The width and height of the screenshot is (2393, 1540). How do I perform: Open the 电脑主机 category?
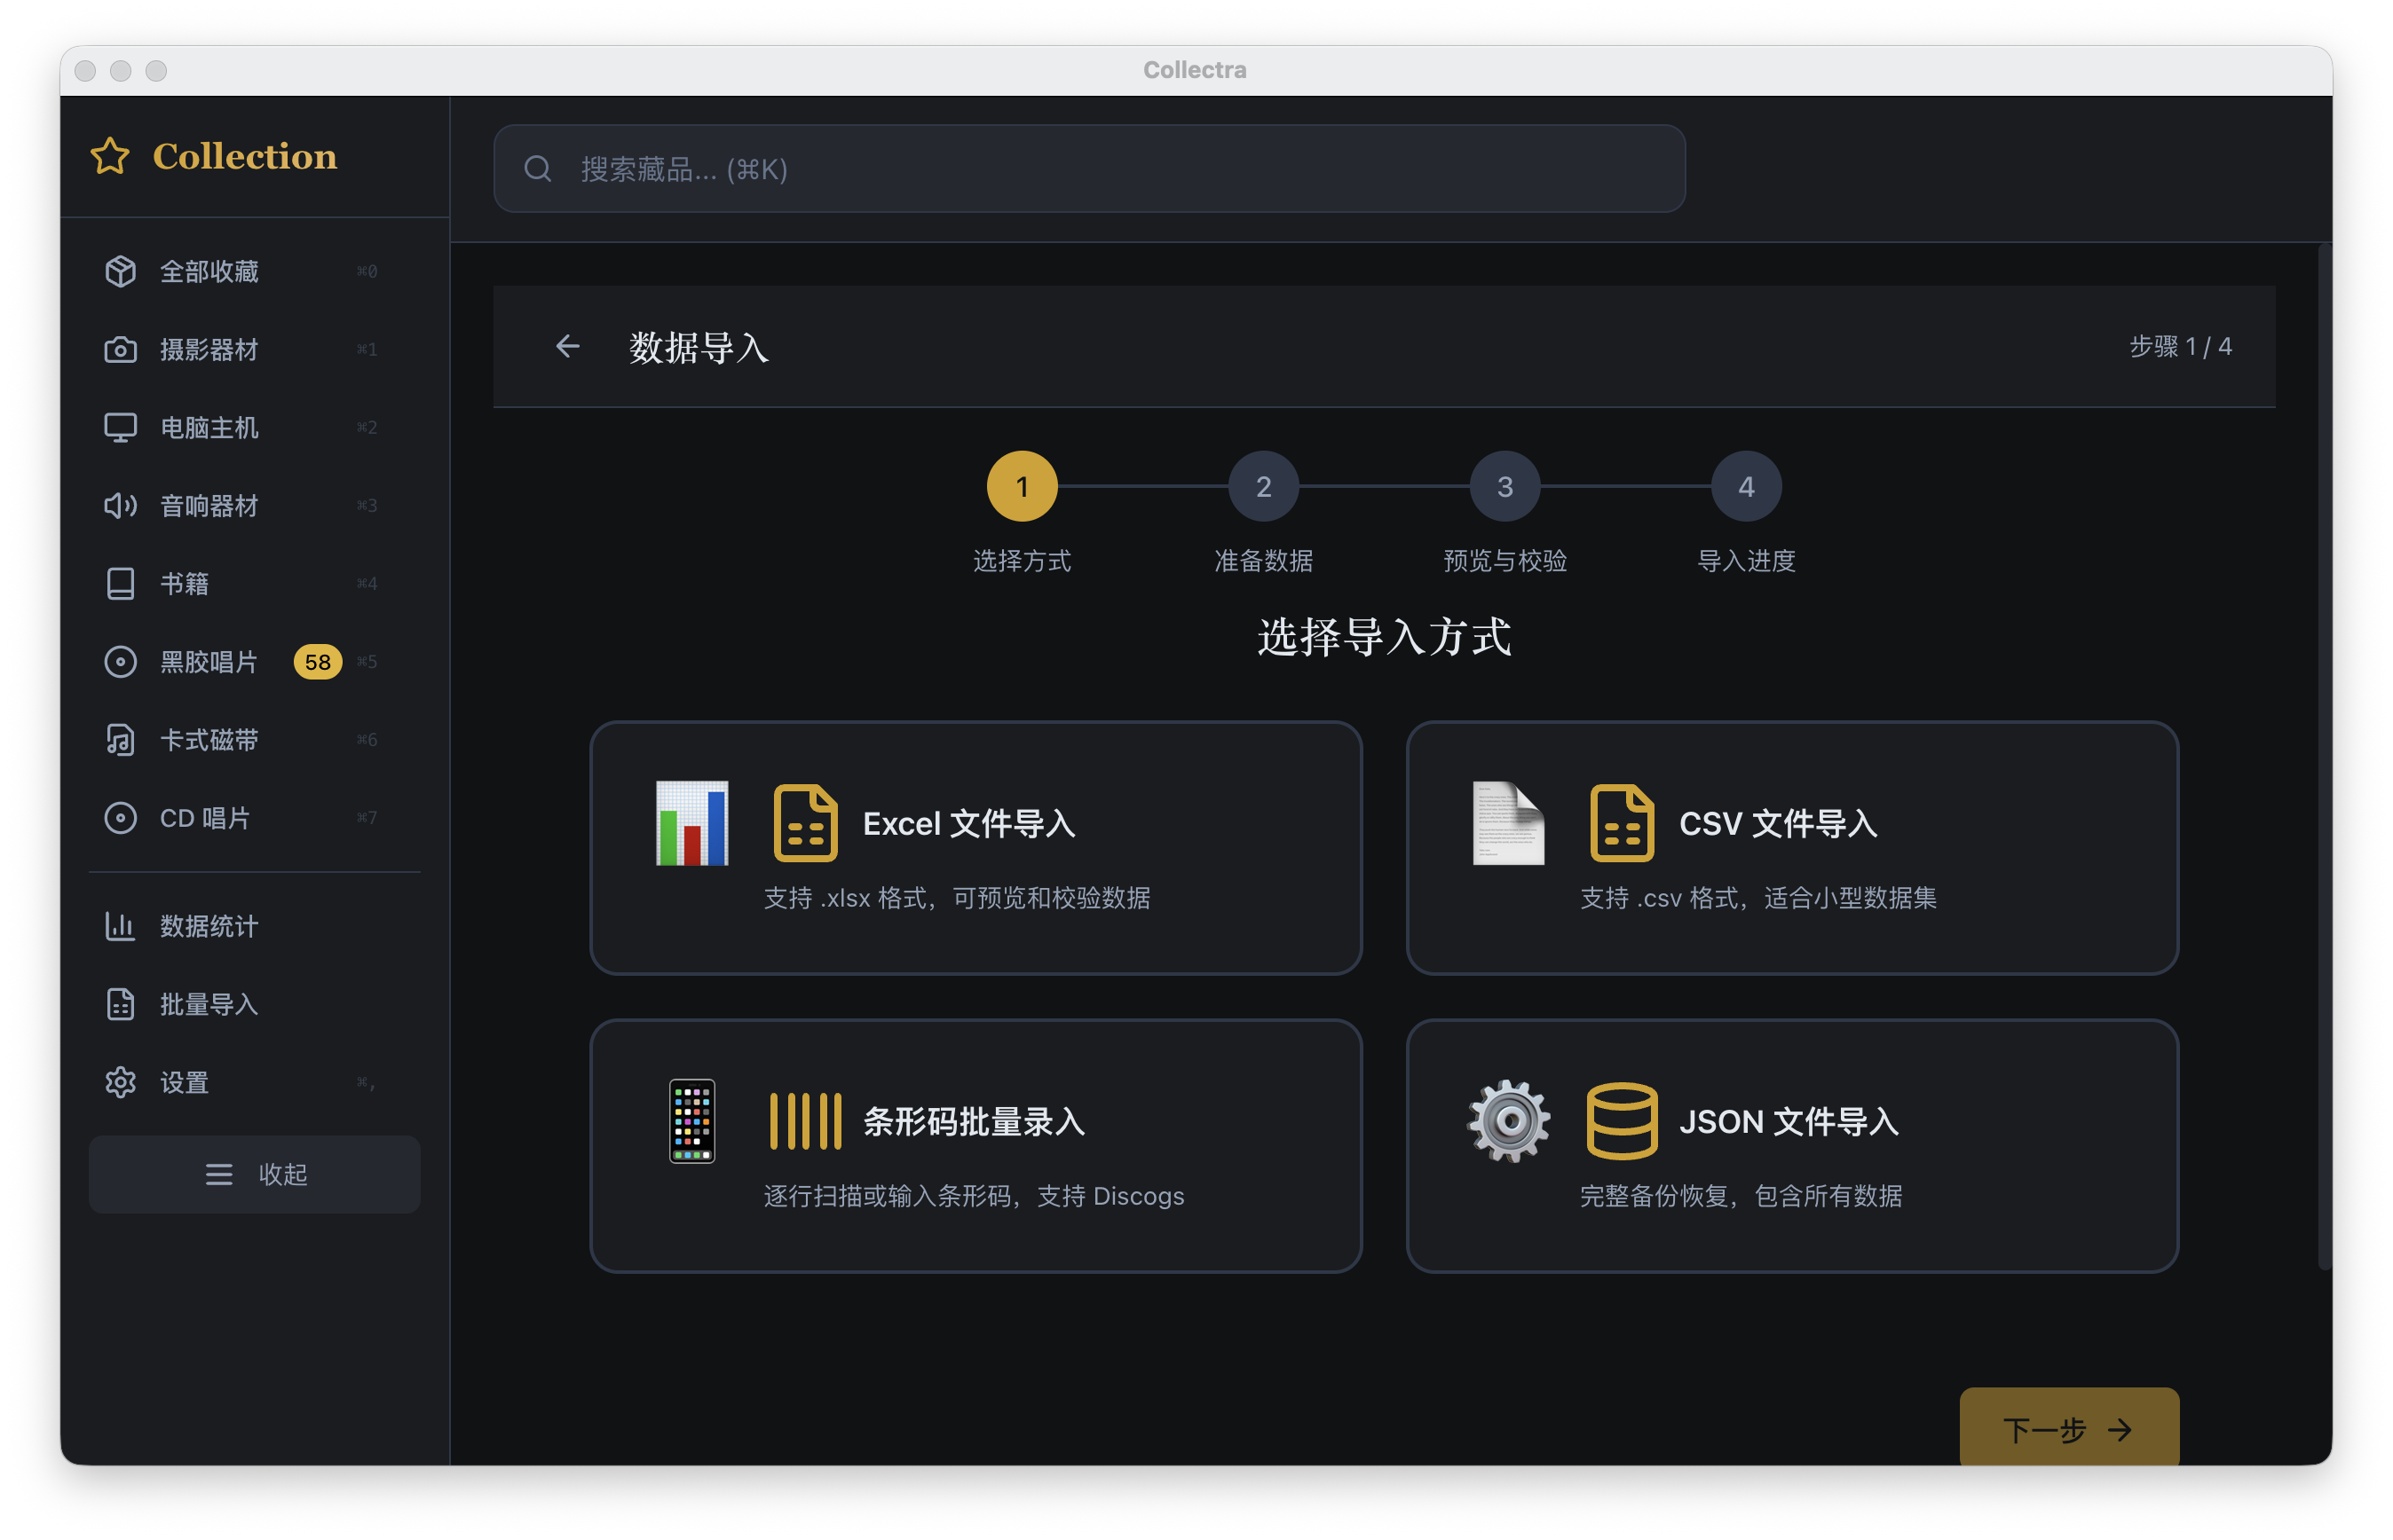(254, 427)
